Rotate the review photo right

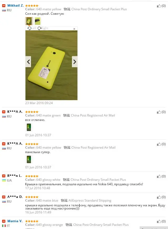[x=43, y=28]
